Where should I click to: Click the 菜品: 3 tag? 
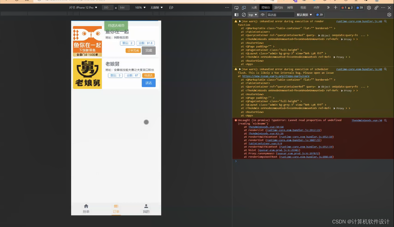click(115, 76)
